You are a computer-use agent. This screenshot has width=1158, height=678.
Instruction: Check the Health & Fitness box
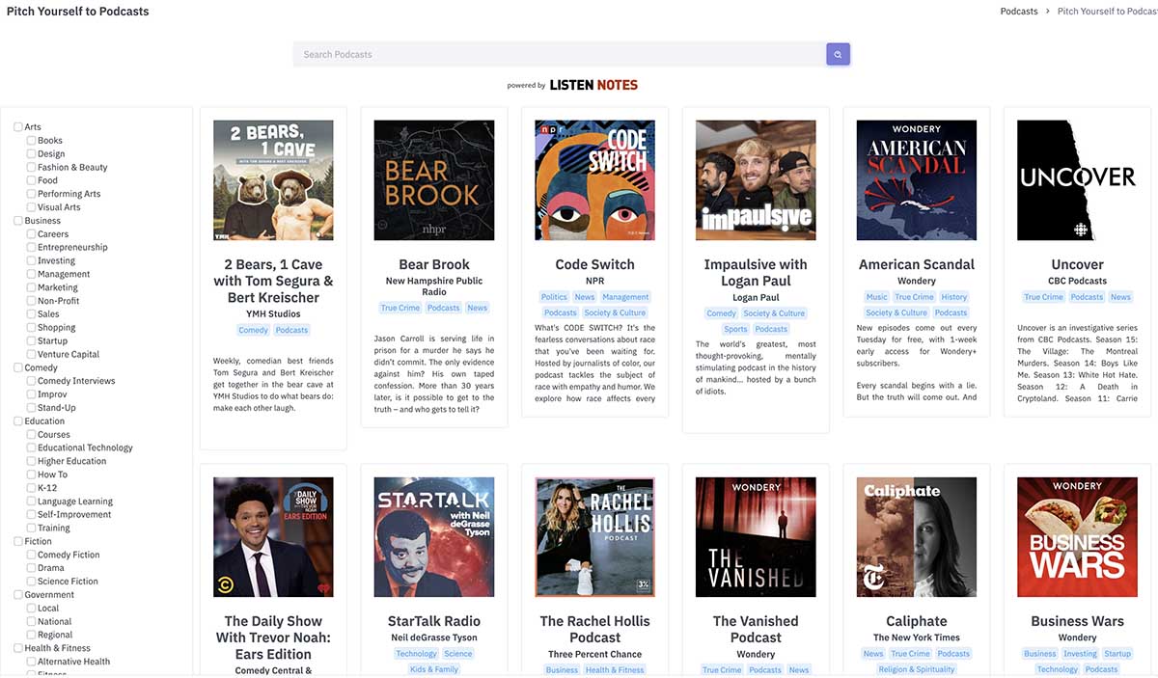pyautogui.click(x=18, y=648)
